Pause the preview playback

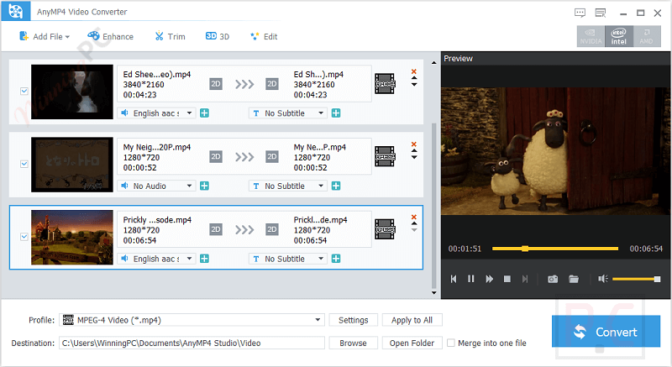(471, 279)
